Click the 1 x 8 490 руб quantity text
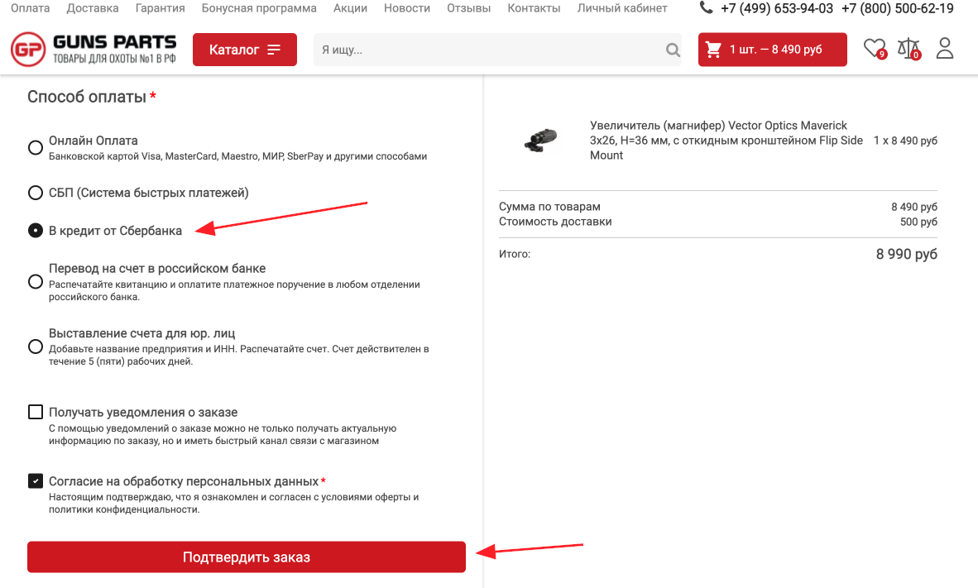Image resolution: width=978 pixels, height=588 pixels. pyautogui.click(x=905, y=141)
